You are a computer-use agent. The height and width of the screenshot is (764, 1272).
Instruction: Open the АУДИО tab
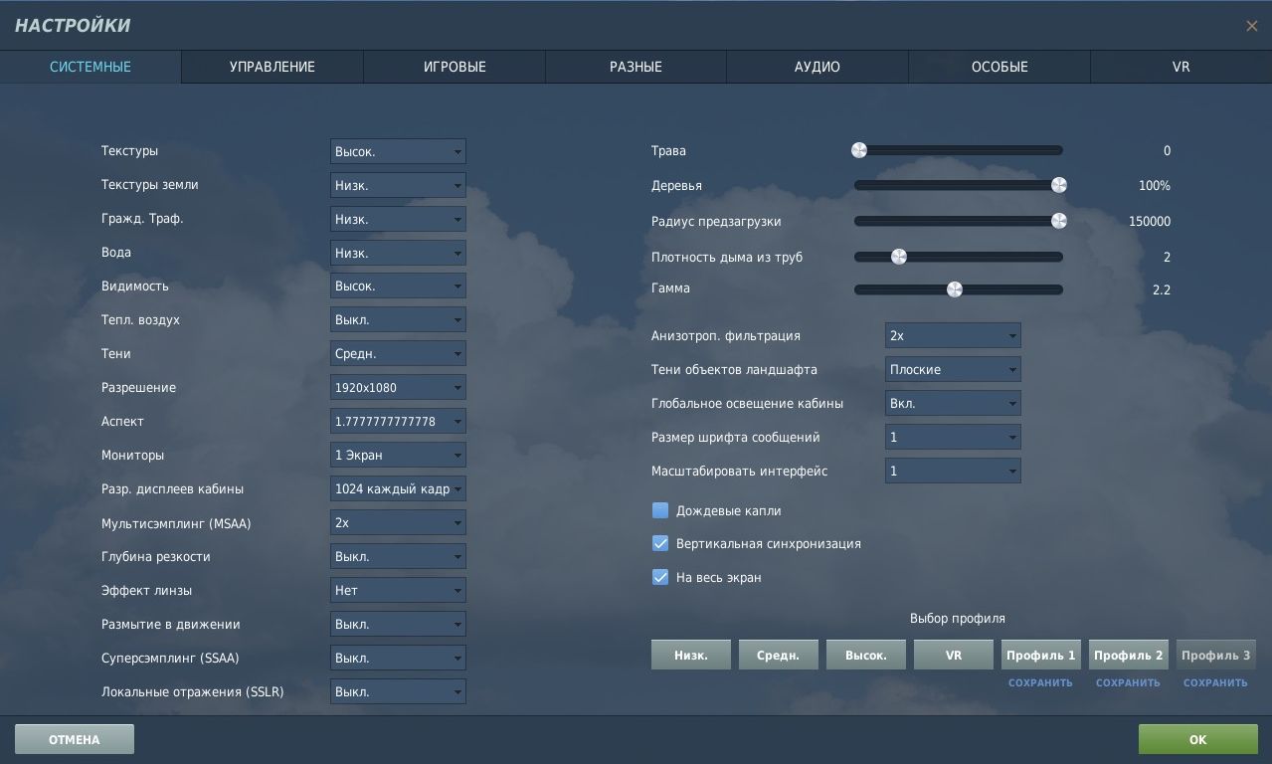[818, 67]
